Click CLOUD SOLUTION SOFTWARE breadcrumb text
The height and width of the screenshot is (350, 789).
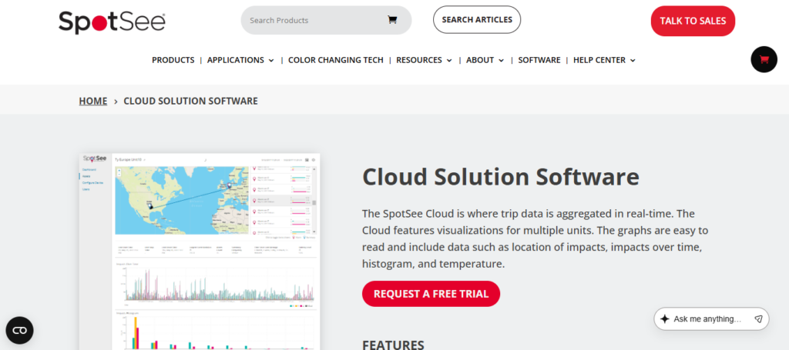point(191,101)
